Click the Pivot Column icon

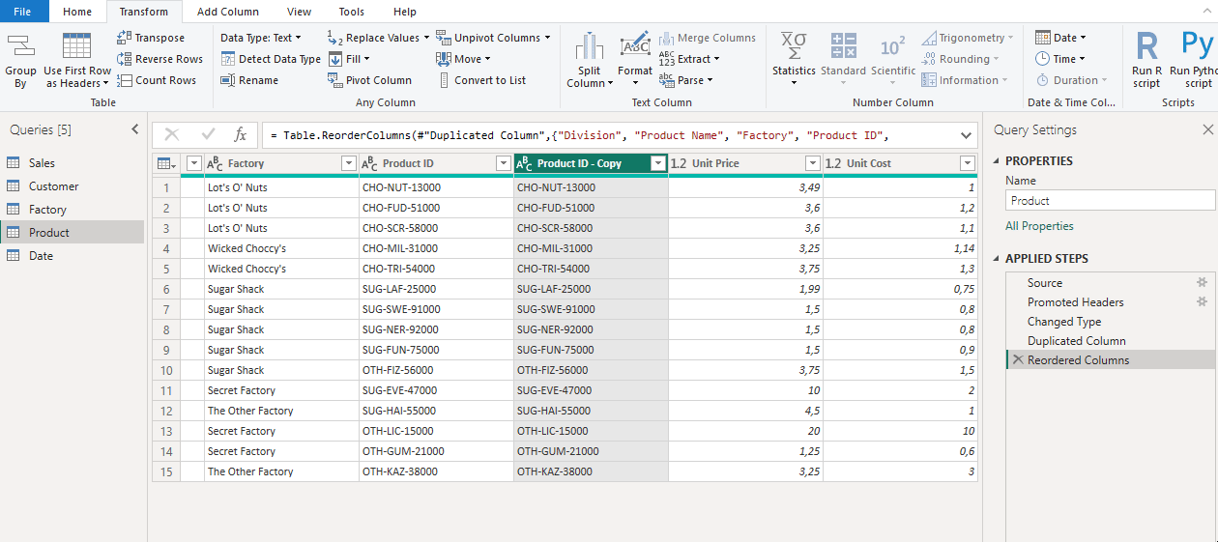[334, 80]
